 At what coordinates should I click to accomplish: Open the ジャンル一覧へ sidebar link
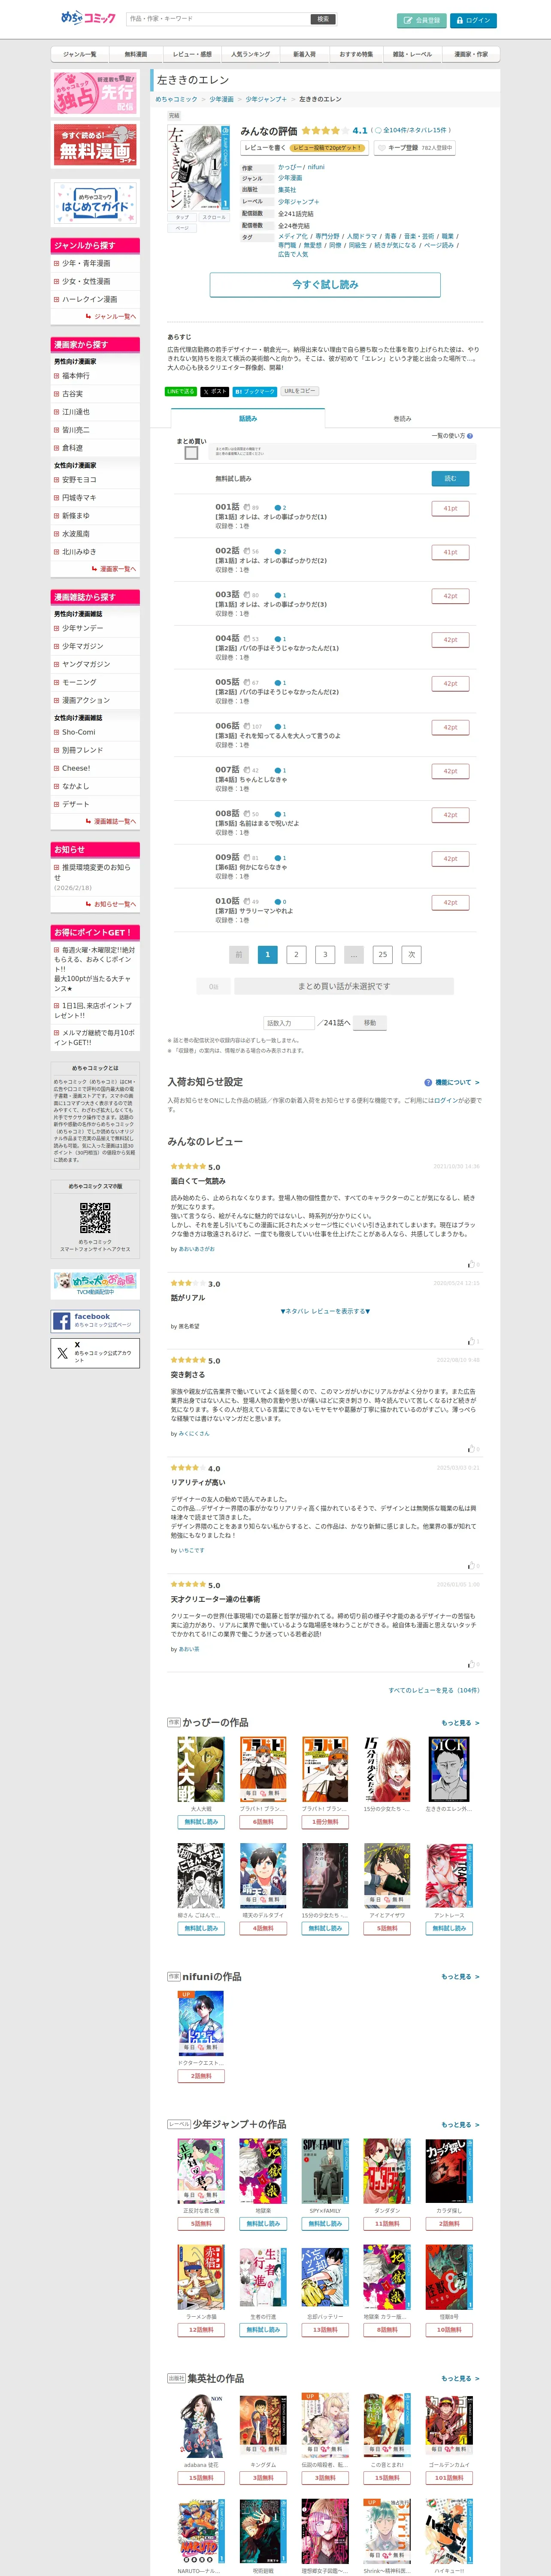pyautogui.click(x=111, y=316)
